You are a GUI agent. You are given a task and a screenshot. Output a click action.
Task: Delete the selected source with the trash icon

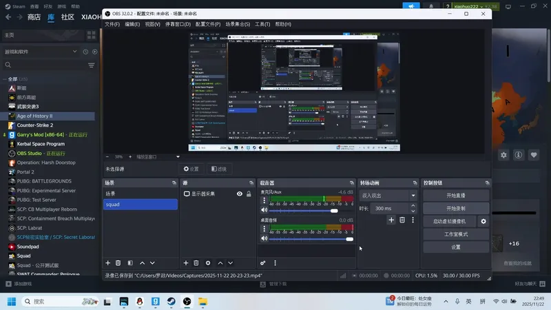196,263
